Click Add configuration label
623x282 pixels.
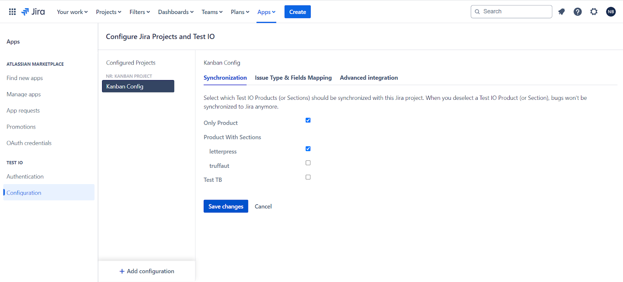point(151,271)
